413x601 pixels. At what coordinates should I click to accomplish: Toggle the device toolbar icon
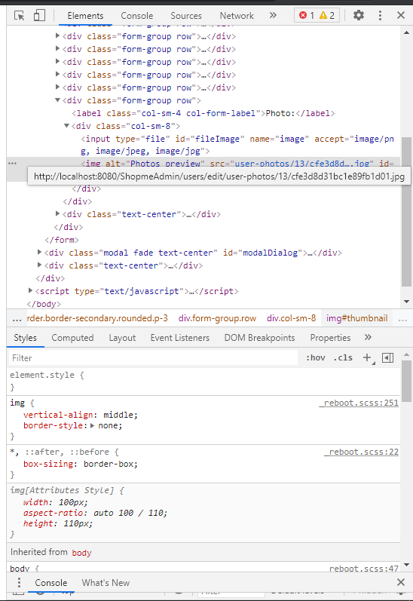pos(39,15)
